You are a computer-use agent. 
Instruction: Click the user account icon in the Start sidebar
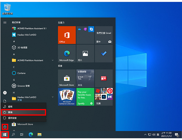5,93
